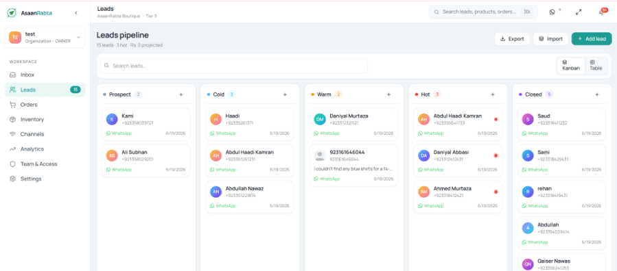The image size is (617, 271).
Task: Click the AsaanRabta rocket logo
Action: click(x=12, y=13)
